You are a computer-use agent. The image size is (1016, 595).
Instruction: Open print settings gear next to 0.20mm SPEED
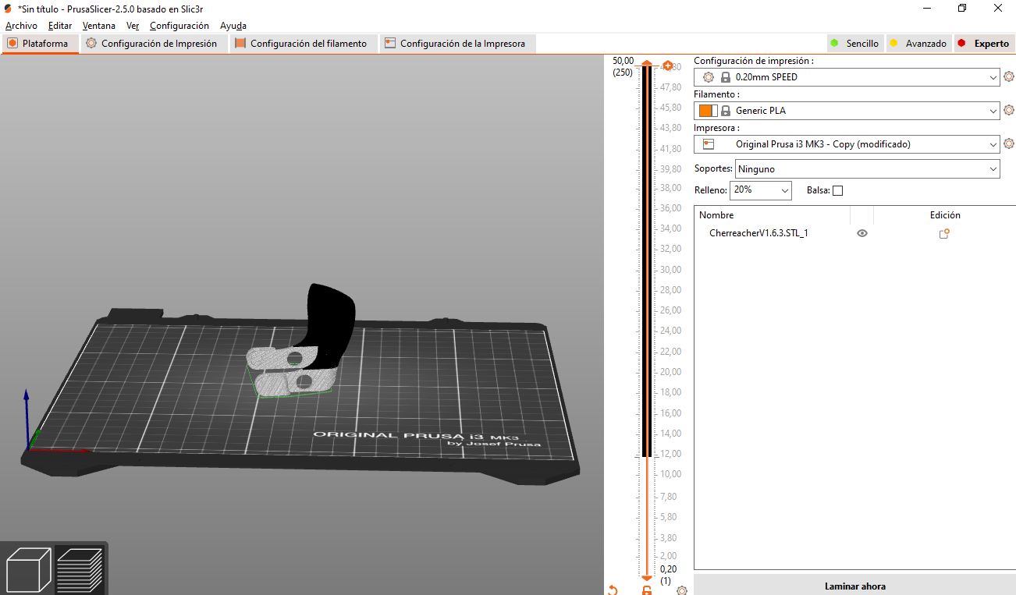pos(1008,77)
